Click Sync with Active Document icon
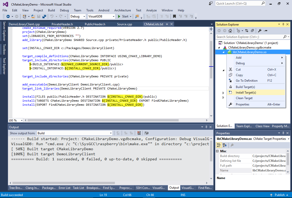The image size is (292, 198). pos(247,31)
